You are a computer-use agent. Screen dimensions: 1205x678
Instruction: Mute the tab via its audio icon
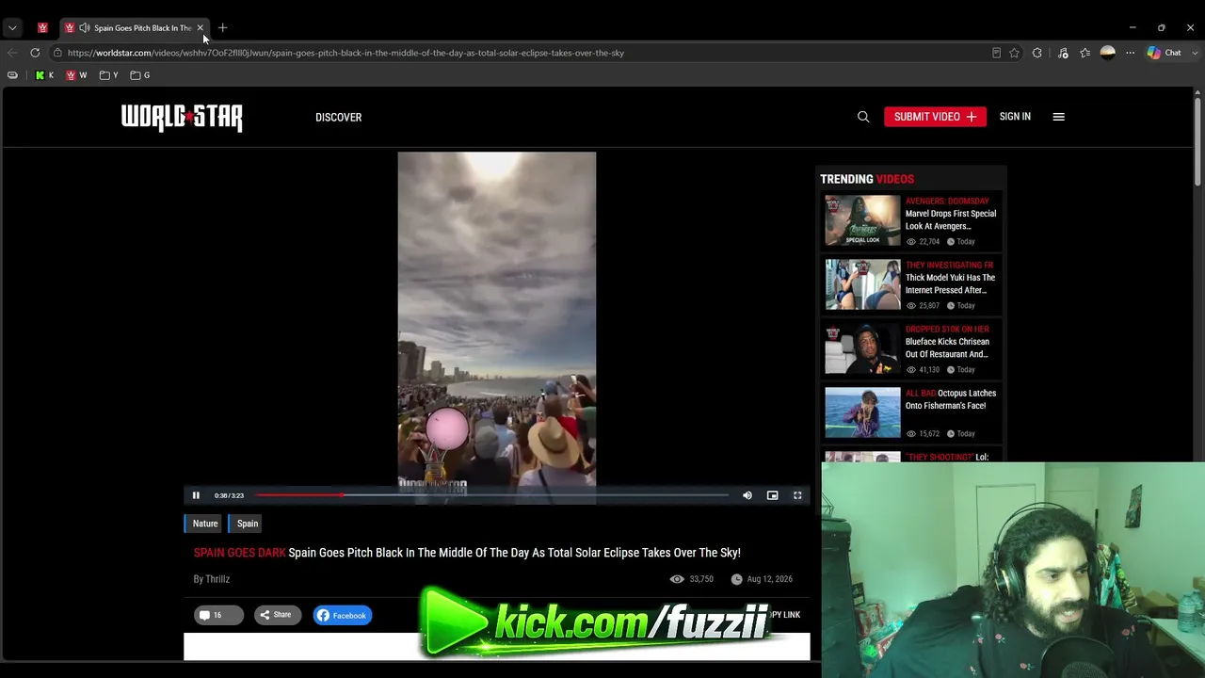[x=85, y=28]
